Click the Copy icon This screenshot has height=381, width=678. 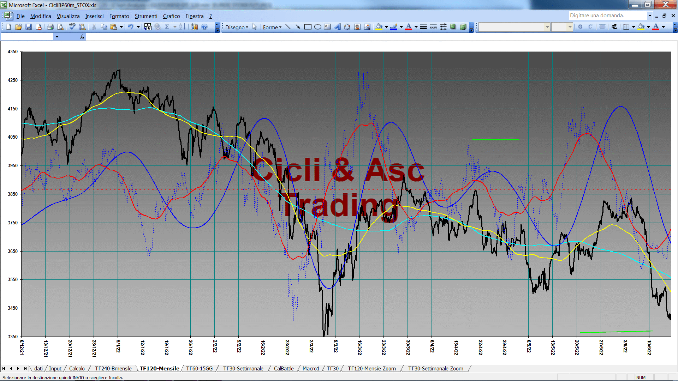pos(104,27)
